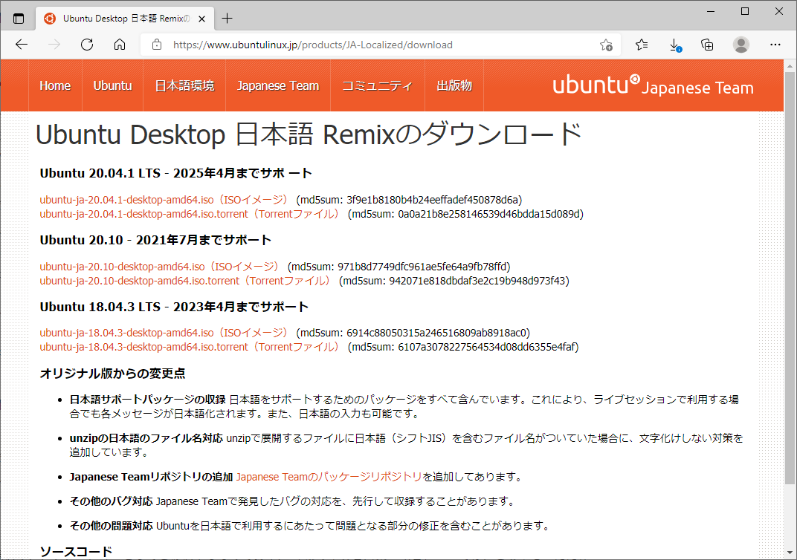Click the user profile avatar
The height and width of the screenshot is (560, 797).
click(x=741, y=45)
